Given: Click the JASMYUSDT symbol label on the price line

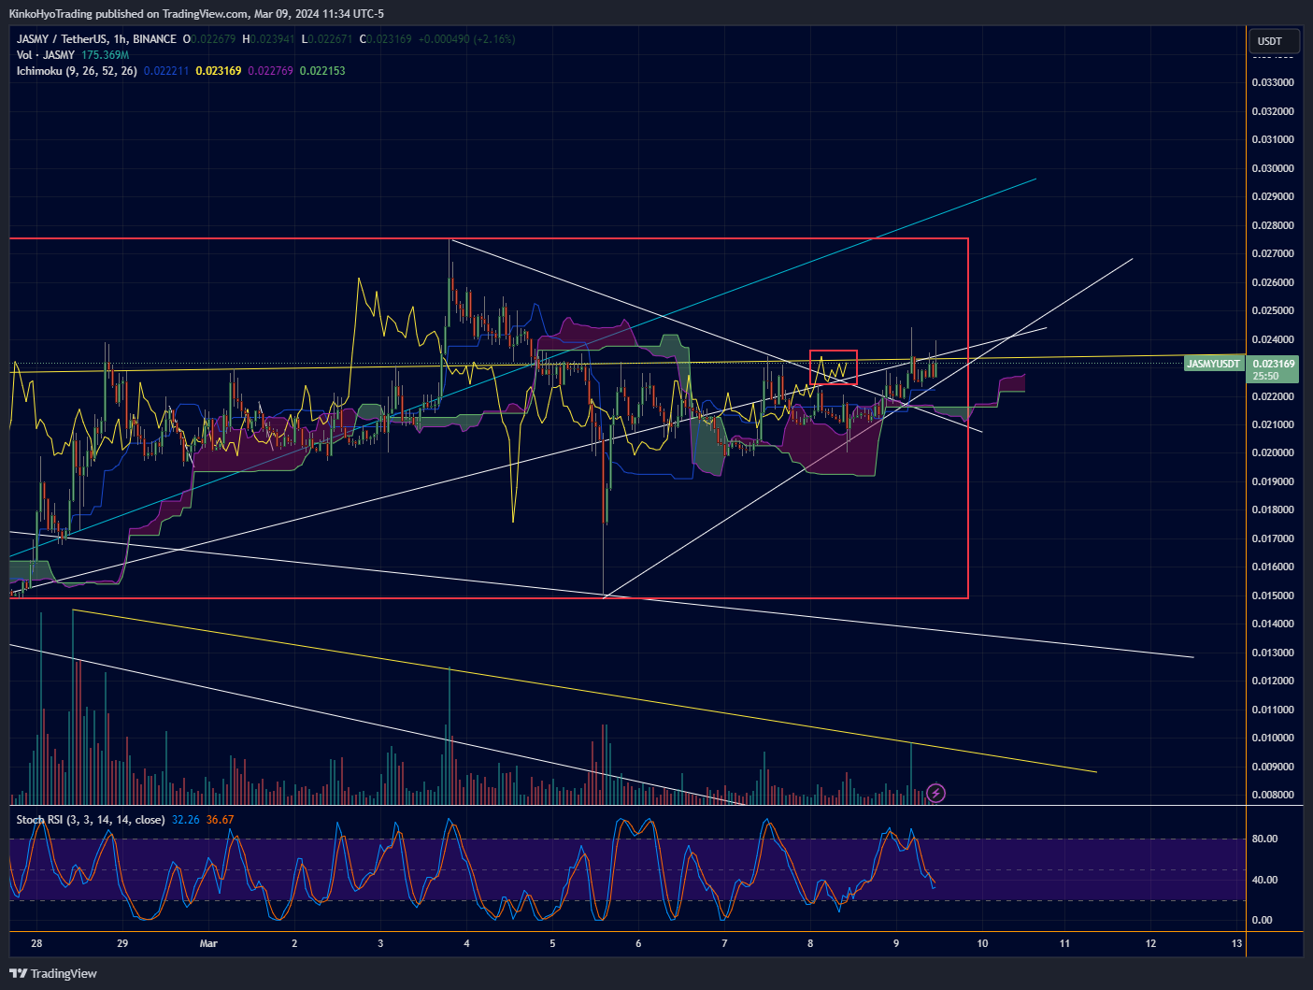Looking at the screenshot, I should [1213, 364].
